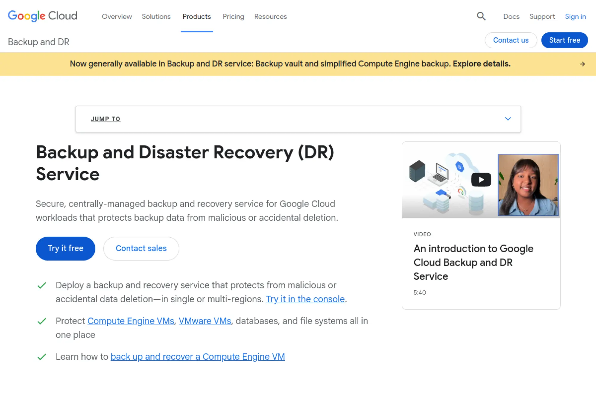
Task: Click the Try it free button
Action: [65, 248]
